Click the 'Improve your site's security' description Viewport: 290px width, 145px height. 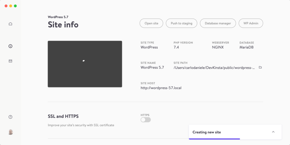point(81,125)
